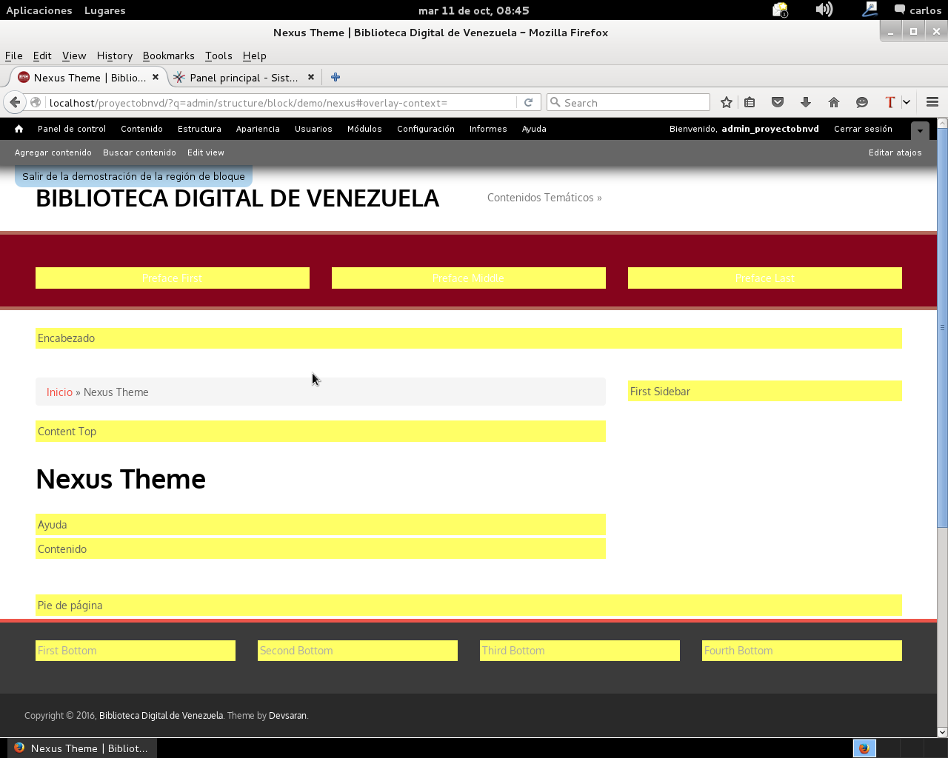Image resolution: width=948 pixels, height=758 pixels.
Task: Bookmark this page with the star icon
Action: tap(727, 102)
